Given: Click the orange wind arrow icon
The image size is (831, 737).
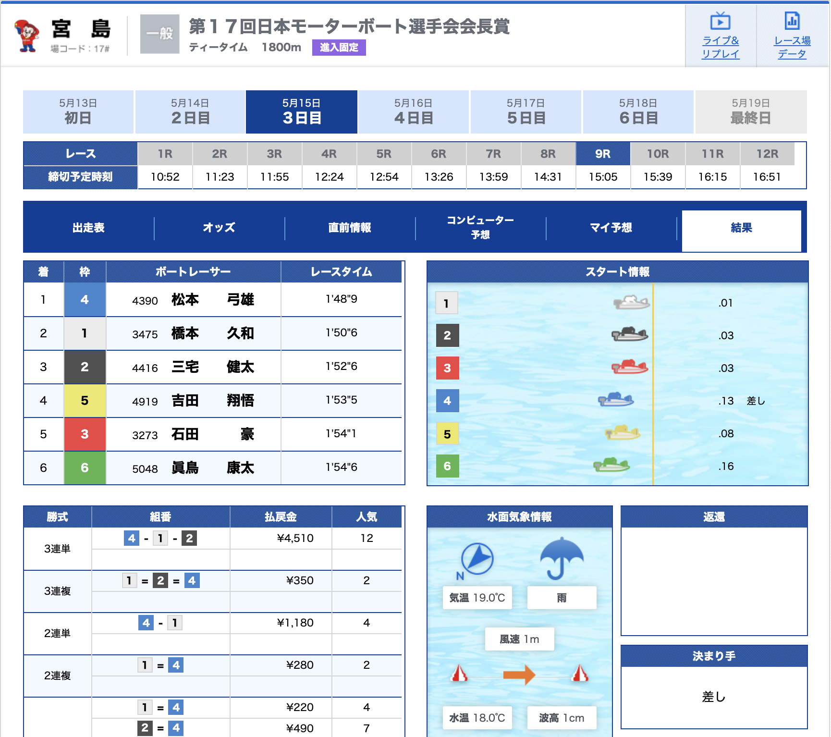Looking at the screenshot, I should [519, 675].
